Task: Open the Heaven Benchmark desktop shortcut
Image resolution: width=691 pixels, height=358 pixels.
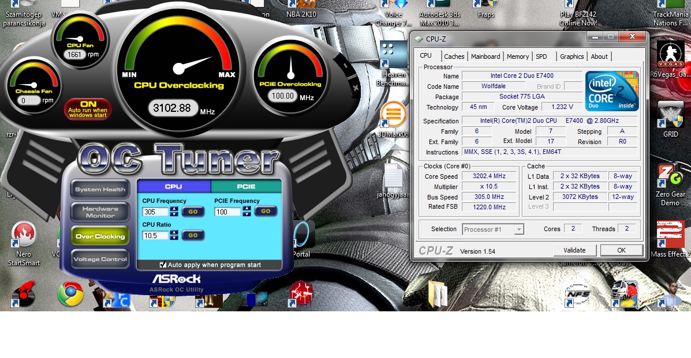Action: point(393,64)
